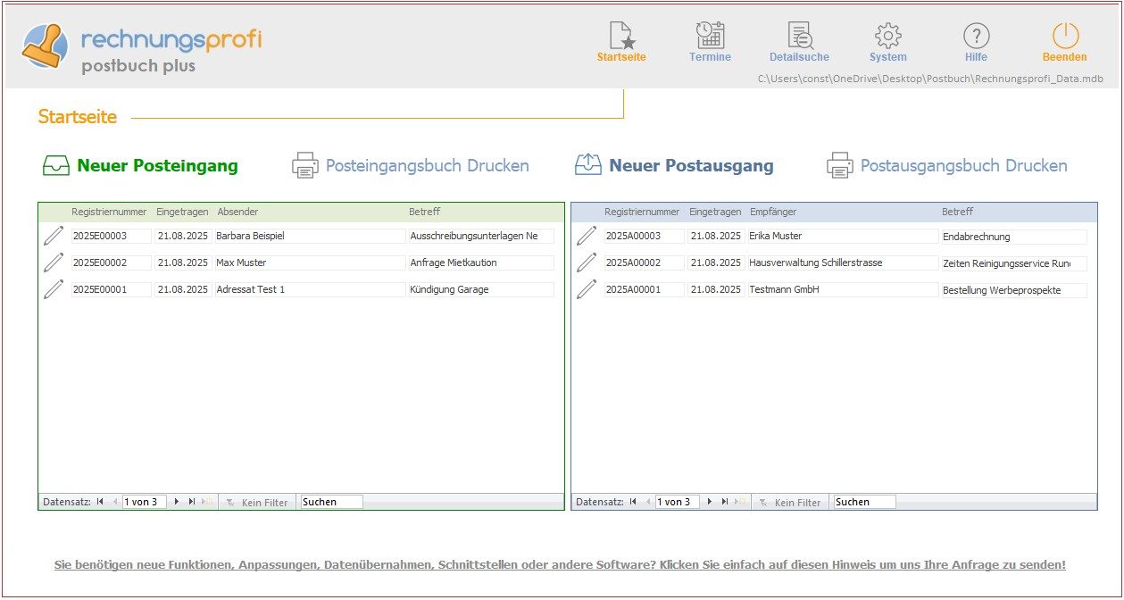Go to first record in Posteingang navigator
1124x600 pixels.
click(x=100, y=502)
